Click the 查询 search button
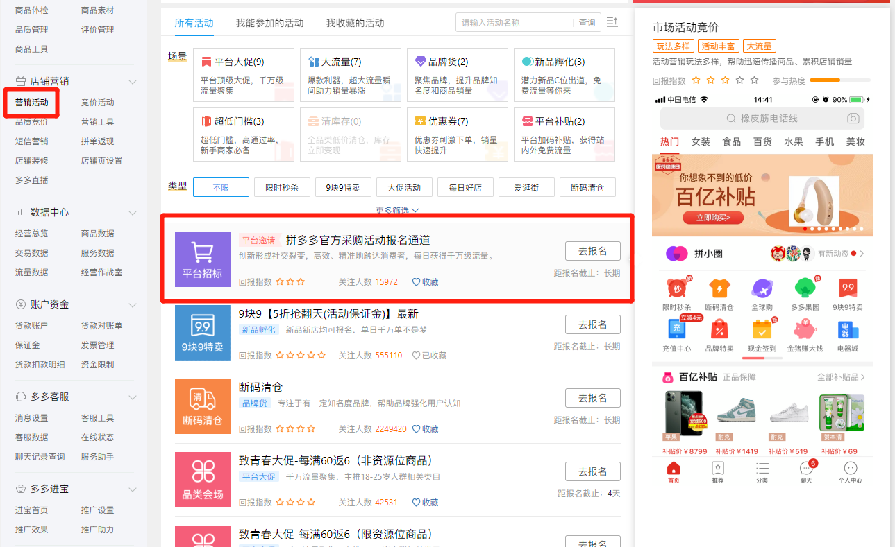 (587, 23)
